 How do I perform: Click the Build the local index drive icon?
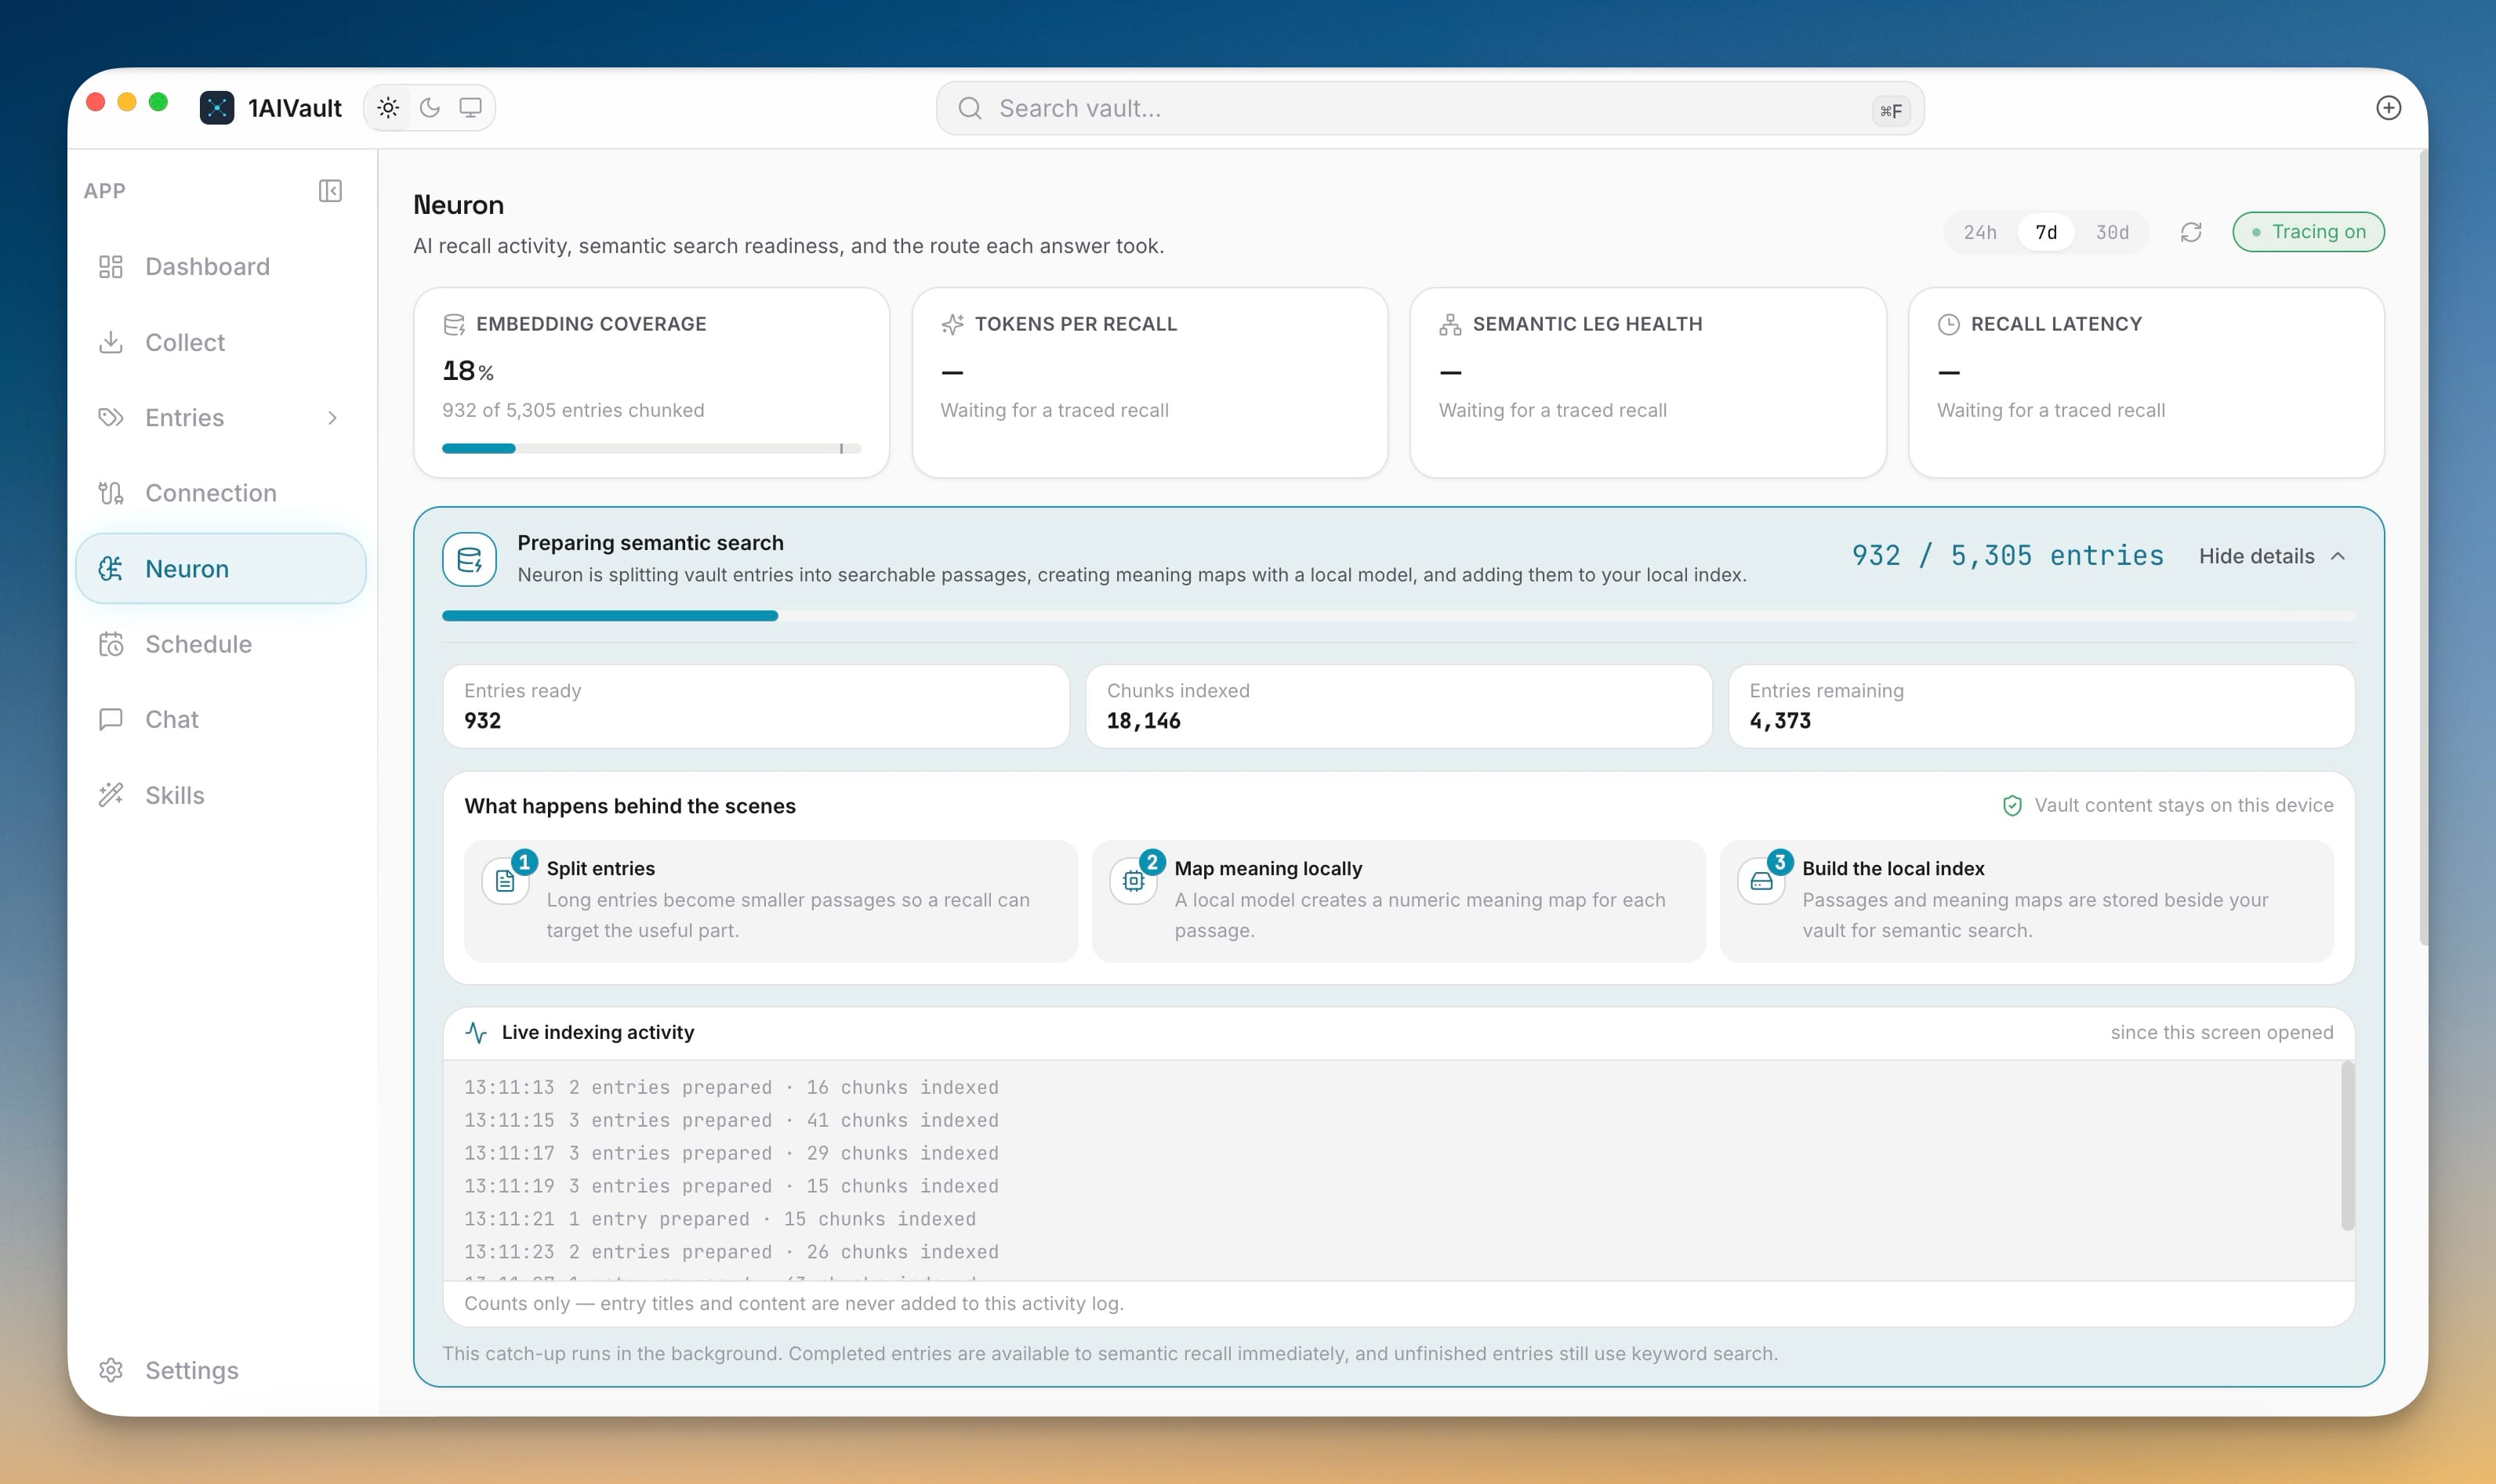tap(1761, 881)
